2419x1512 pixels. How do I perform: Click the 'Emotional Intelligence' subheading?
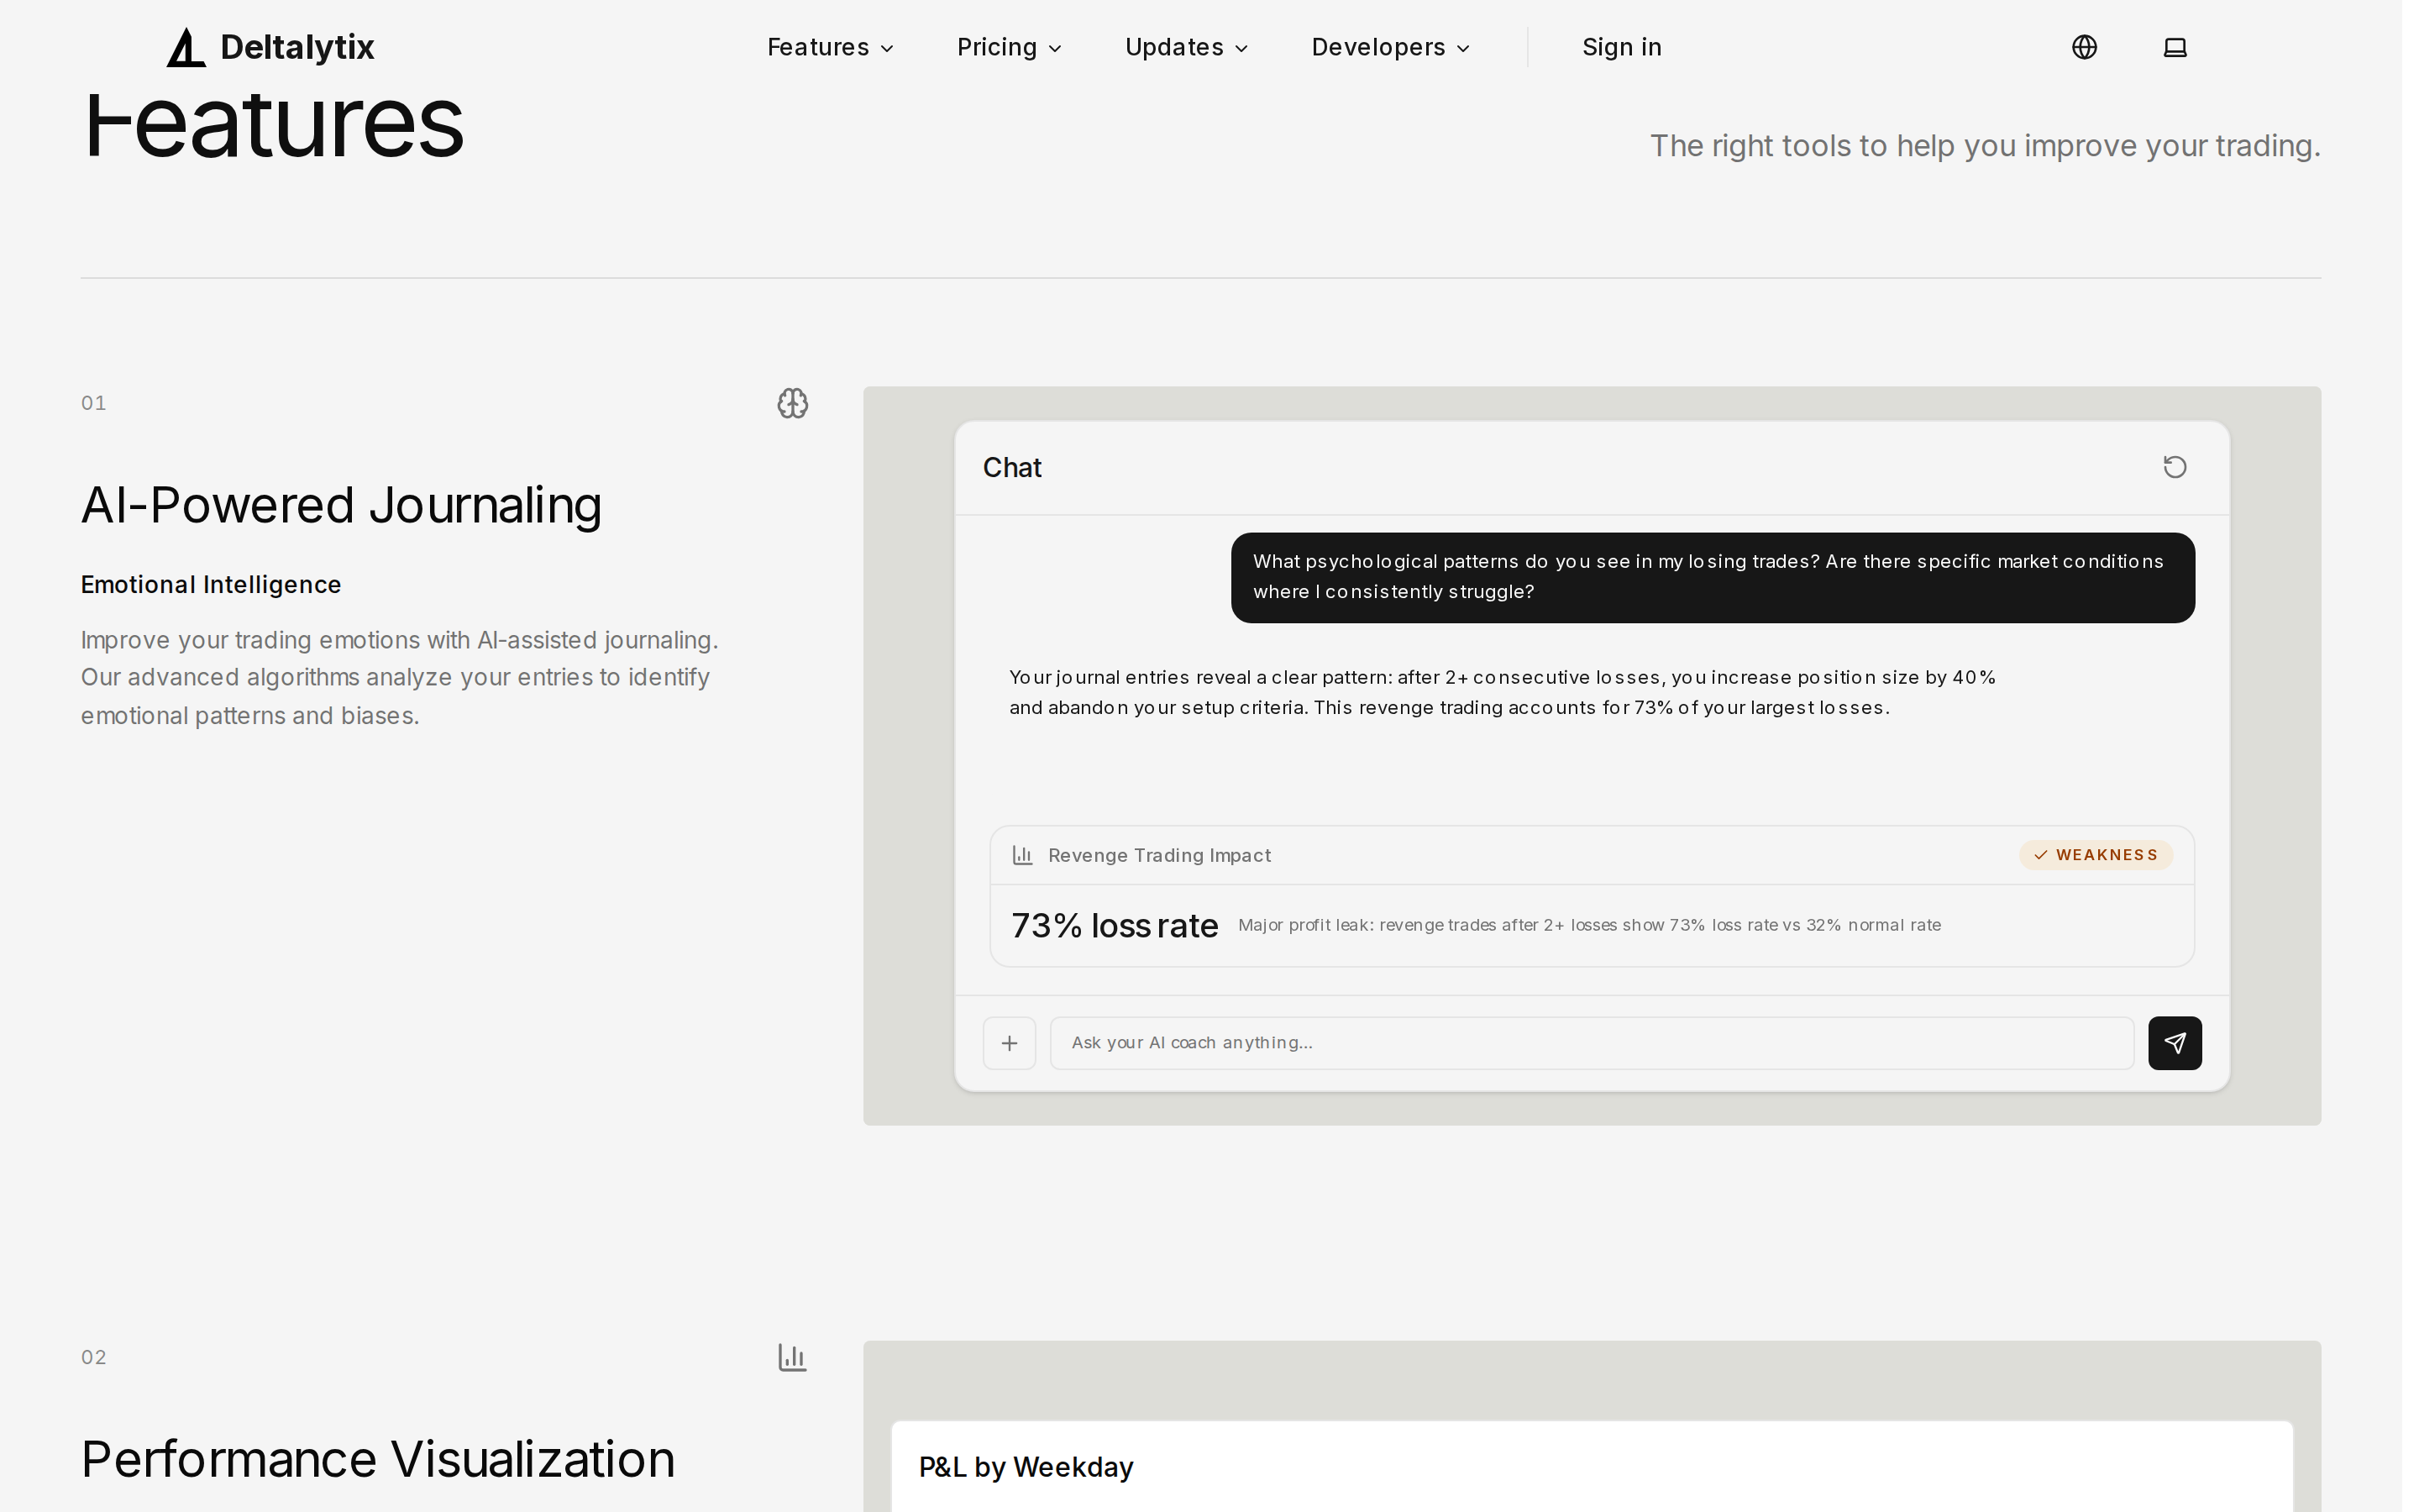pyautogui.click(x=211, y=585)
